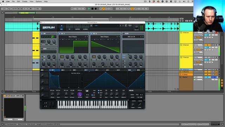Viewport: 225px width, 127px height.
Task: Enable the Filter module switch
Action: click(x=123, y=34)
